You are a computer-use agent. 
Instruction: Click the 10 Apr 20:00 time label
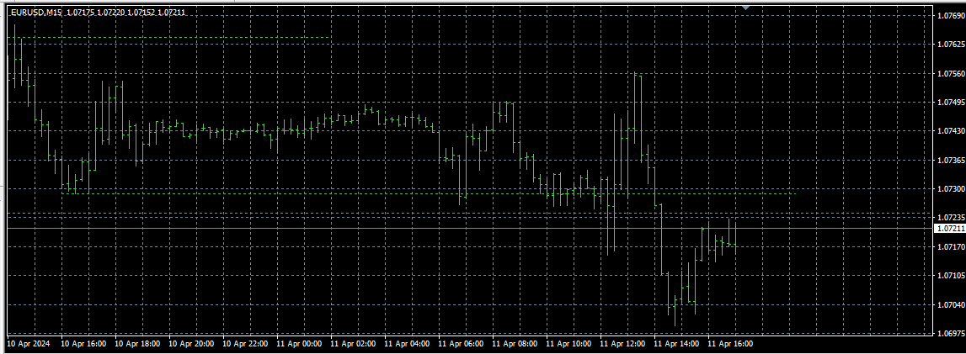(x=191, y=344)
